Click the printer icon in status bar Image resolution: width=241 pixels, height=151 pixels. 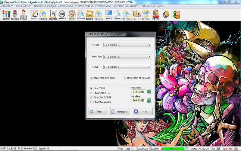click(x=214, y=149)
